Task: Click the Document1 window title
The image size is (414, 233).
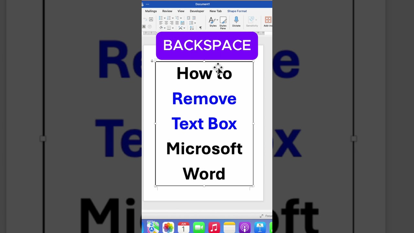Action: coord(202,4)
